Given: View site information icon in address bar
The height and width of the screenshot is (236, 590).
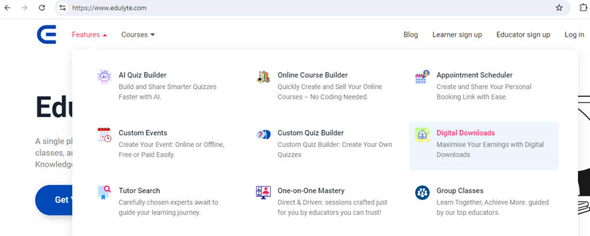Looking at the screenshot, I should click(62, 7).
